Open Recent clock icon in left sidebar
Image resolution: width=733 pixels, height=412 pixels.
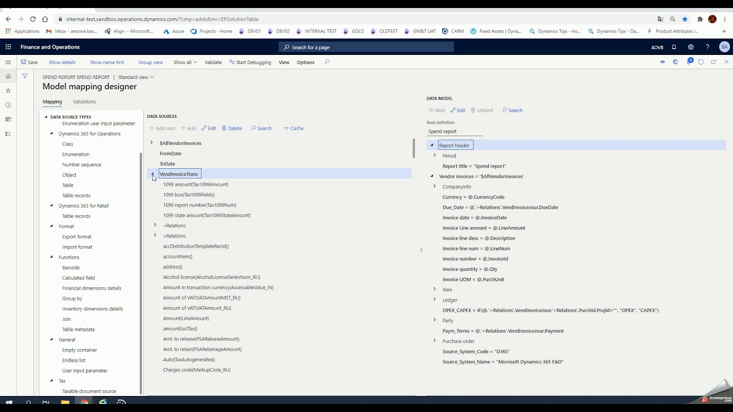[8, 105]
